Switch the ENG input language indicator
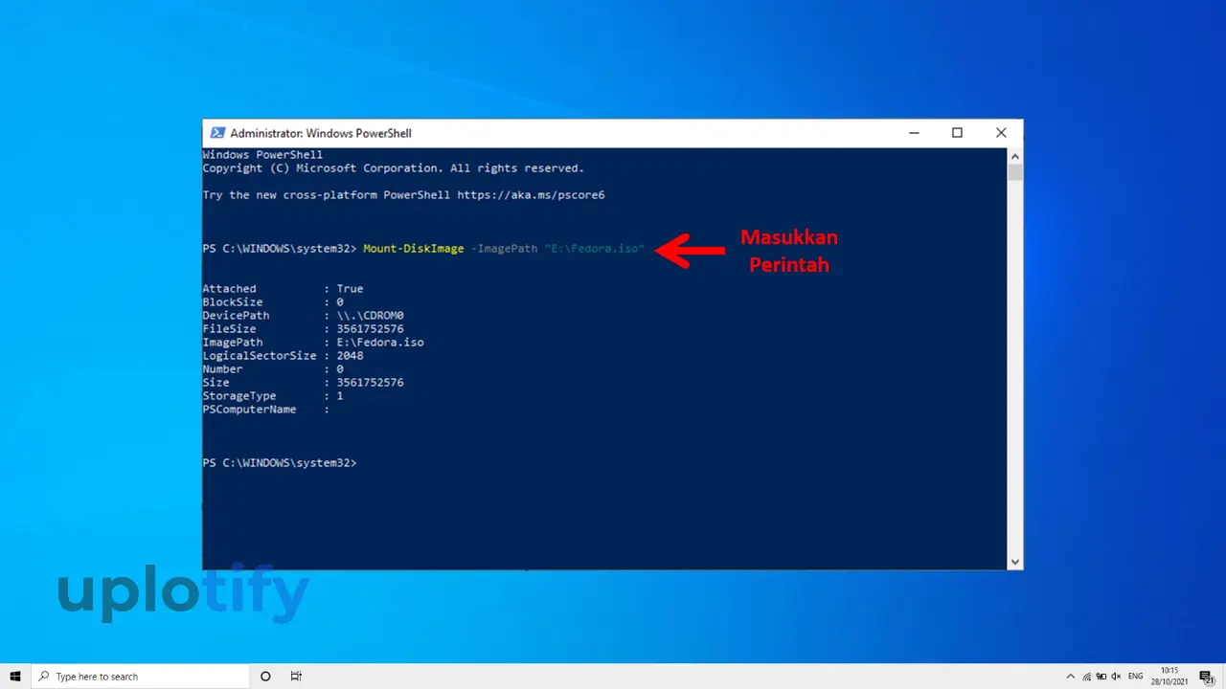Image resolution: width=1226 pixels, height=689 pixels. click(1136, 677)
